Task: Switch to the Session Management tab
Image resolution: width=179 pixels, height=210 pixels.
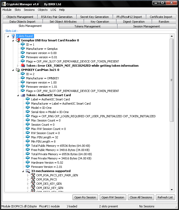Action: tap(146, 26)
